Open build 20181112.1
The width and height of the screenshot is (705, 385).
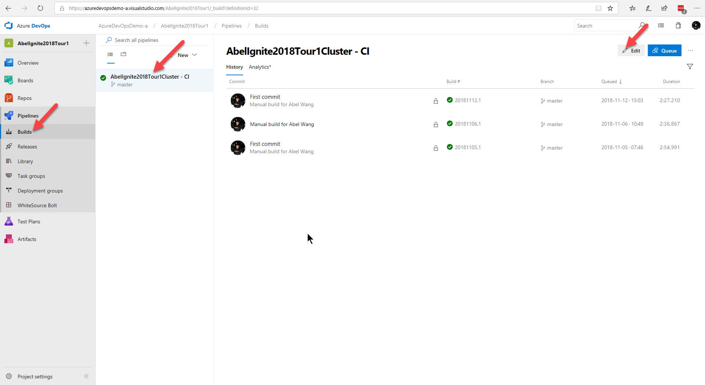[x=467, y=100]
